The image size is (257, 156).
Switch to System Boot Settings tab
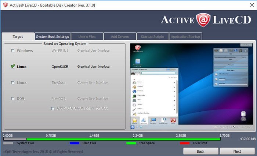(53, 37)
